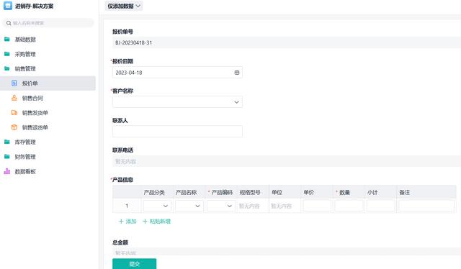Click the search magnifier icon in sidebar
Screen dimensions: 461x269
(9, 23)
